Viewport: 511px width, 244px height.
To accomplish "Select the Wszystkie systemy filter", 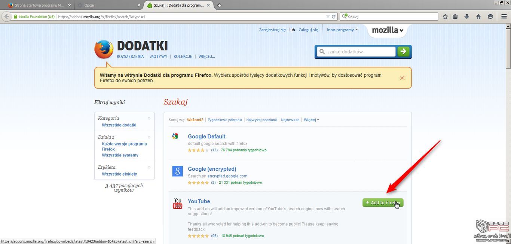I will click(x=120, y=155).
